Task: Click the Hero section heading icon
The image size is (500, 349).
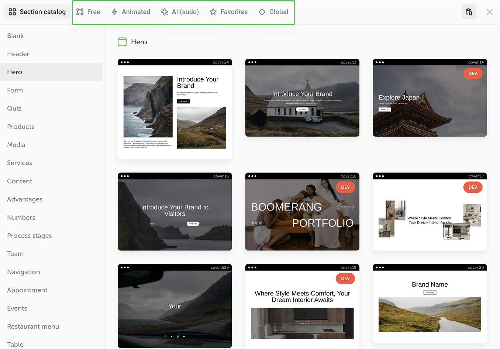Action: tap(122, 42)
